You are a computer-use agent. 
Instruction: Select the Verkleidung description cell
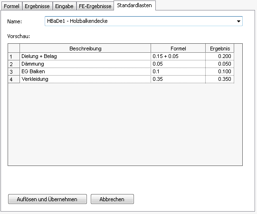[x=85, y=79]
